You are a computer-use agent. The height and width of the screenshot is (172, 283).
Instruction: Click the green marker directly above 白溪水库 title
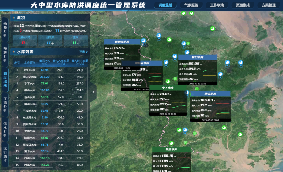pos(171,143)
